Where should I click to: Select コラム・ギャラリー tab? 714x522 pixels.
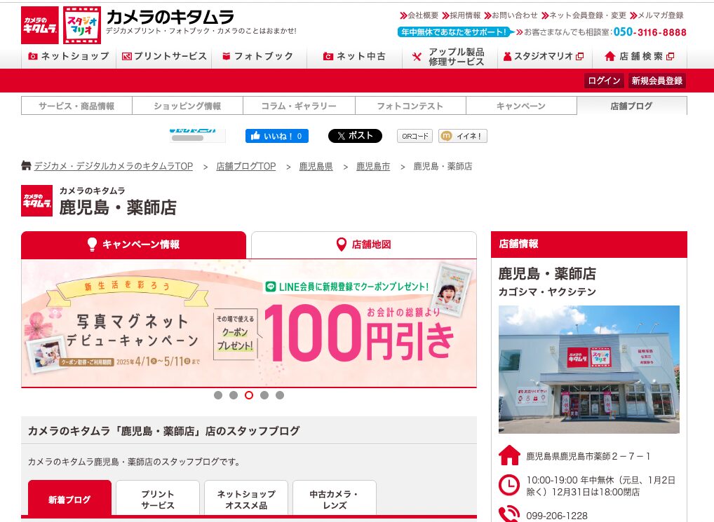click(x=299, y=106)
